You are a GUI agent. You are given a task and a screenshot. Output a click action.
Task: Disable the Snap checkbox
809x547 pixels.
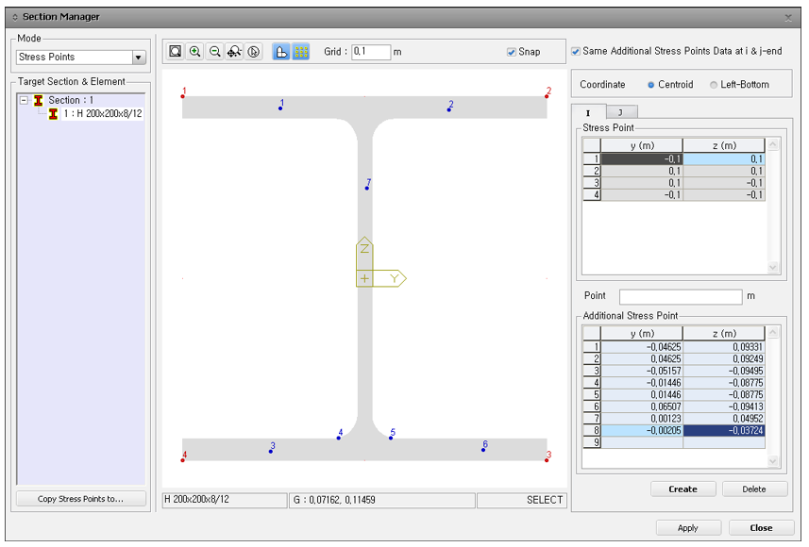(x=512, y=52)
